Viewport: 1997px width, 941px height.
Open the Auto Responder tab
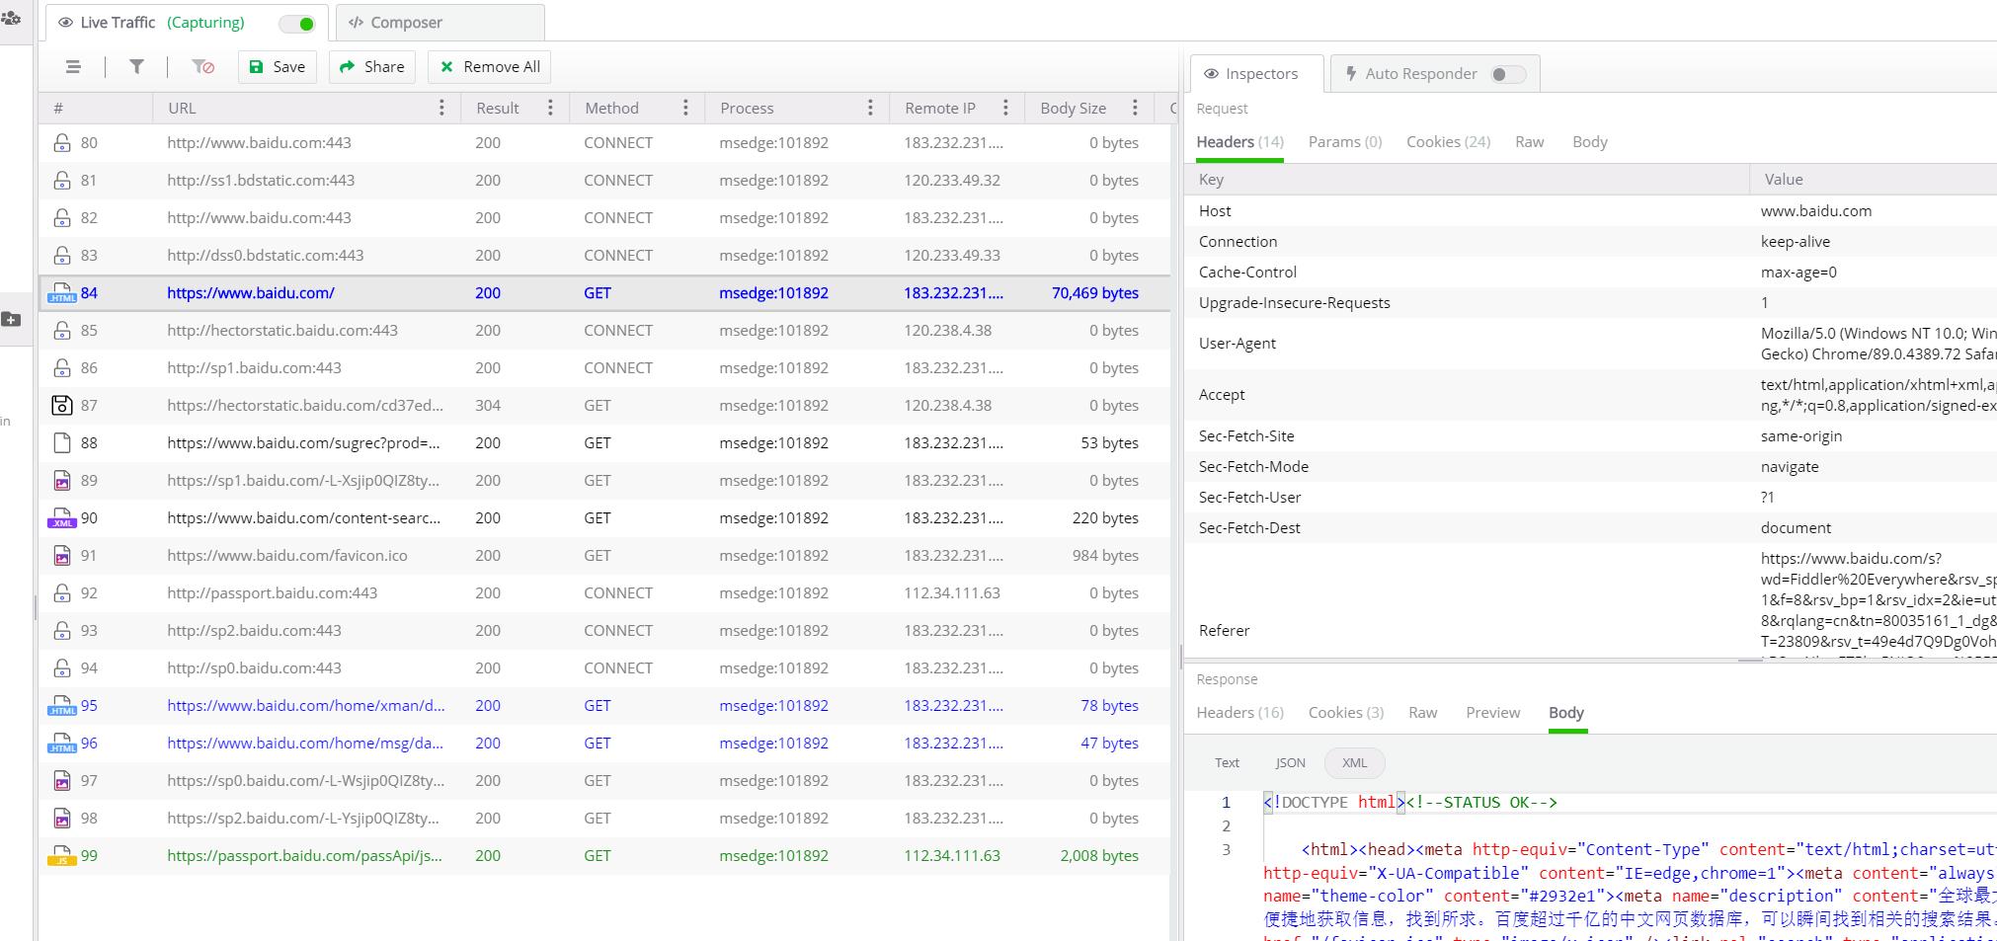[x=1435, y=74]
